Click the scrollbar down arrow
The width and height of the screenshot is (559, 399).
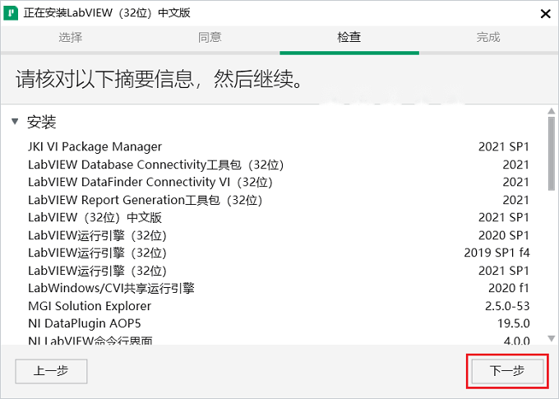pyautogui.click(x=551, y=338)
